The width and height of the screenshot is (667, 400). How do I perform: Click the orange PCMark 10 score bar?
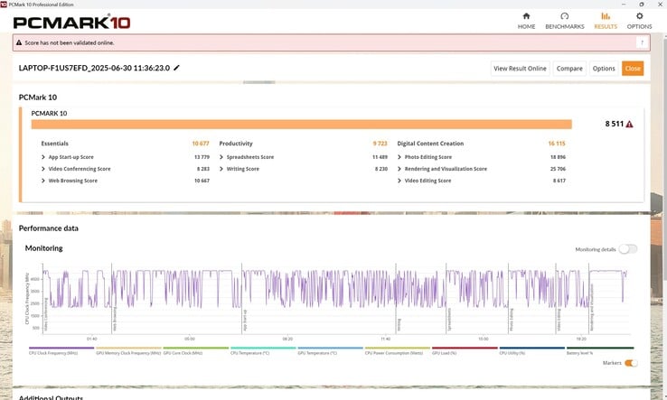301,124
